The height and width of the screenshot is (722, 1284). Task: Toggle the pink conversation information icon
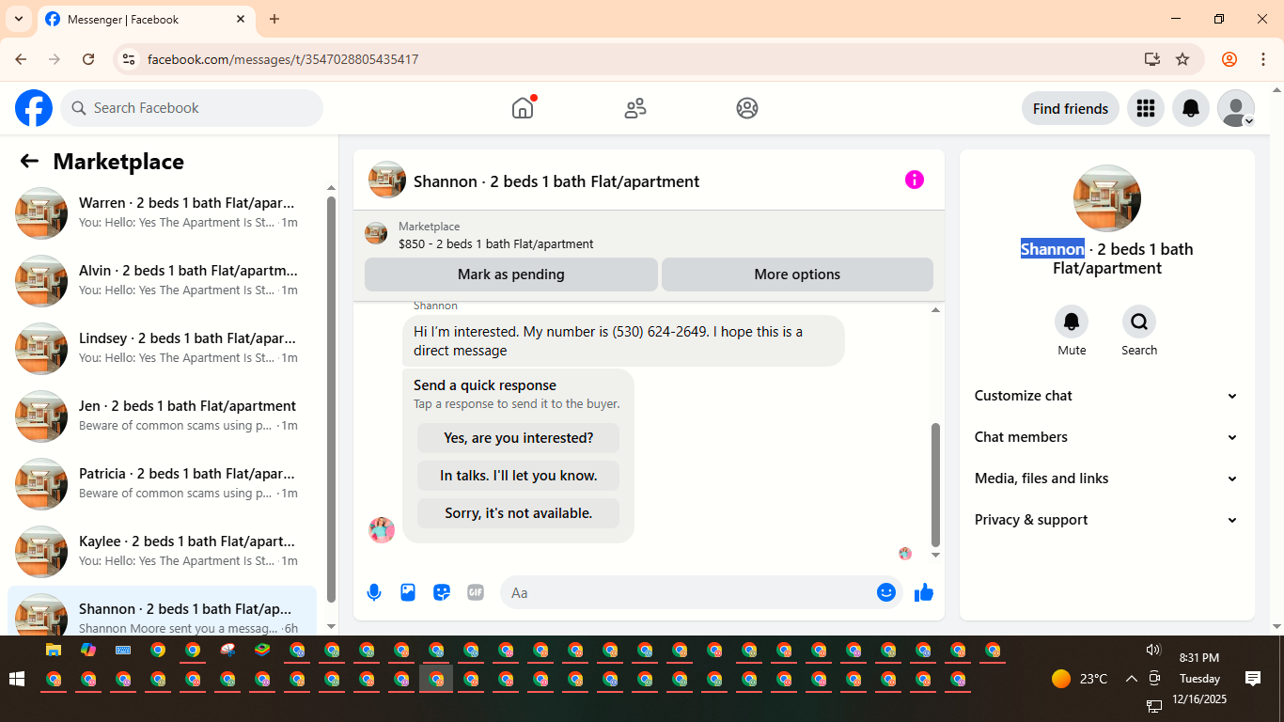tap(915, 180)
